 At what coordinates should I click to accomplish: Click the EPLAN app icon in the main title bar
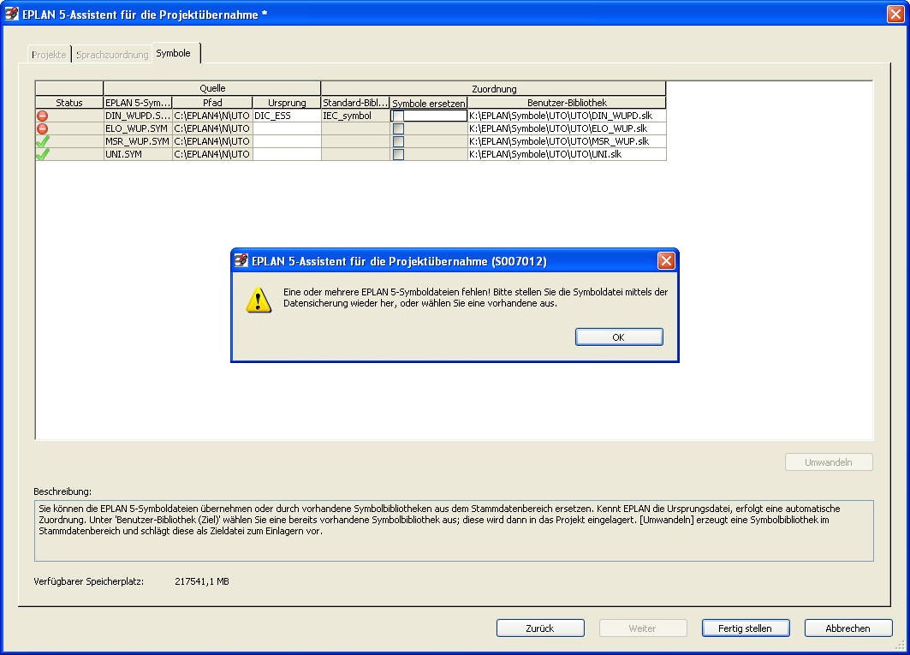pyautogui.click(x=12, y=14)
